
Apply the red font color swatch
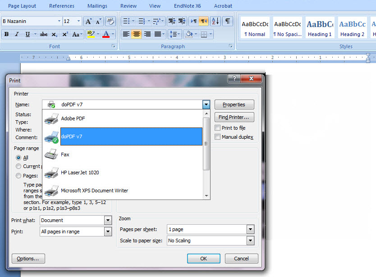(x=105, y=34)
